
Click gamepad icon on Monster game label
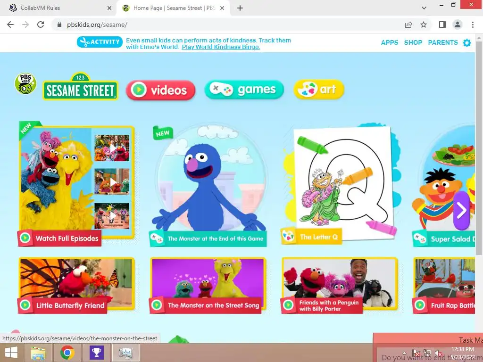157,238
